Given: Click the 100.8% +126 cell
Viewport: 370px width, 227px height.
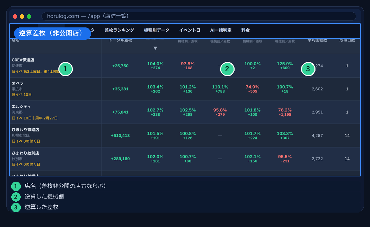Looking at the screenshot, I should coord(187,136).
